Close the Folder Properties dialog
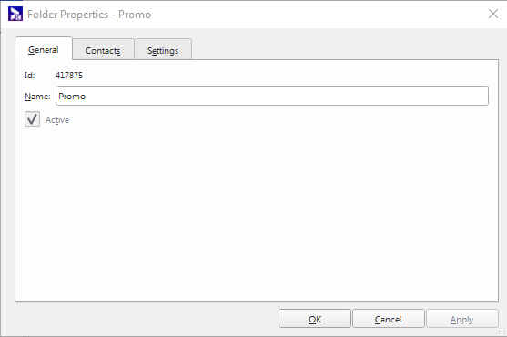This screenshot has height=337, width=507. 493,14
